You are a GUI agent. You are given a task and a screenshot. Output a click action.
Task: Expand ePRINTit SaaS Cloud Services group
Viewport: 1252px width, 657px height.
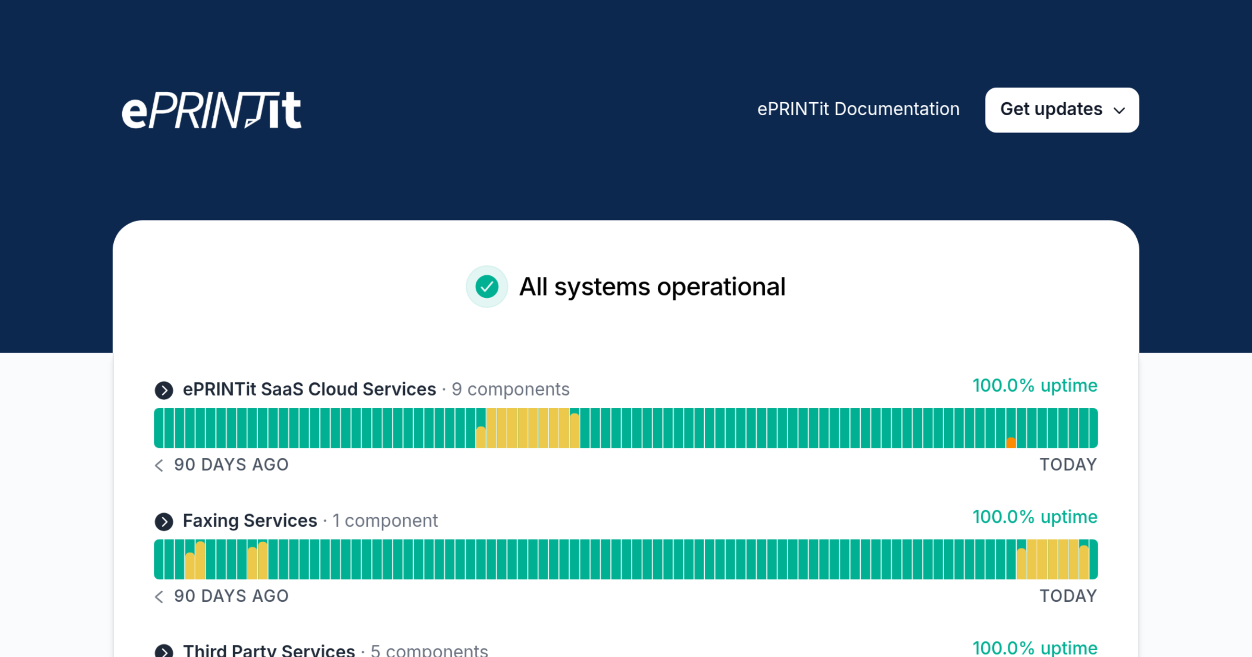pyautogui.click(x=164, y=390)
